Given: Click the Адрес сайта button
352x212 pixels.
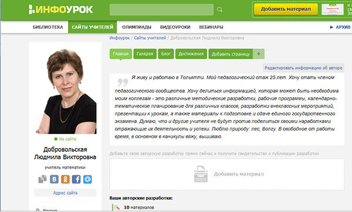Looking at the screenshot, I should 65,193.
